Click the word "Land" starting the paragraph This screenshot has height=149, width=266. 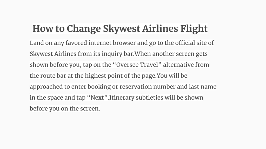click(37, 43)
